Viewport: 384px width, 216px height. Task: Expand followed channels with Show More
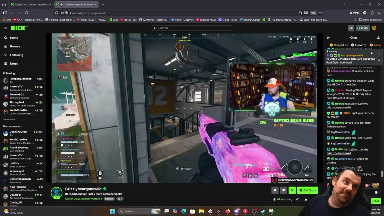(x=9, y=119)
